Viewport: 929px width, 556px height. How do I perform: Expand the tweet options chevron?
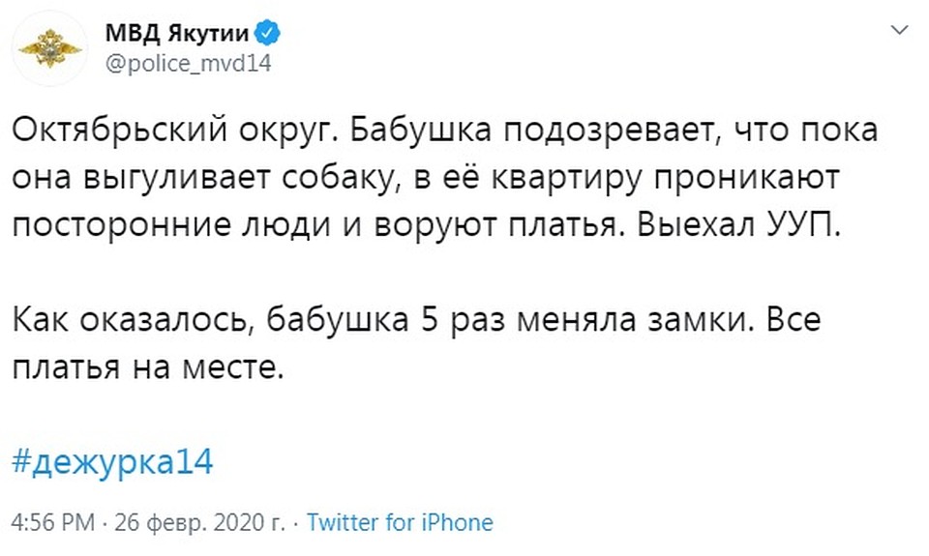click(x=899, y=30)
